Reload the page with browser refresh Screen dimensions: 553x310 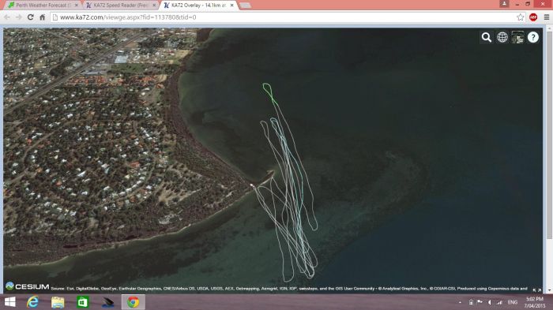coord(30,17)
